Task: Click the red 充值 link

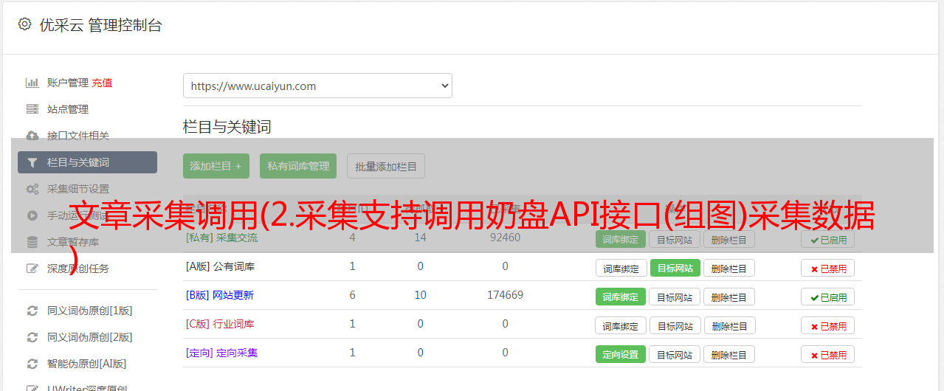Action: (102, 83)
